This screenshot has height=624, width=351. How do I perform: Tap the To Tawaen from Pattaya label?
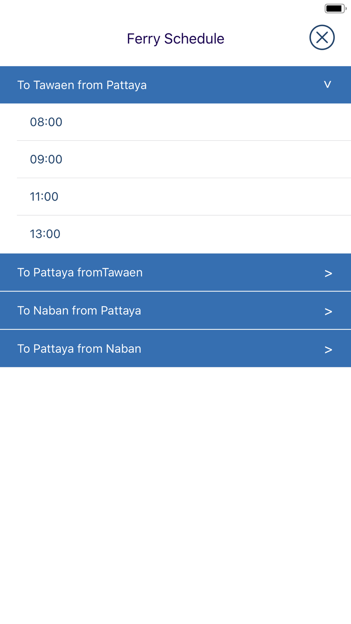(x=82, y=85)
